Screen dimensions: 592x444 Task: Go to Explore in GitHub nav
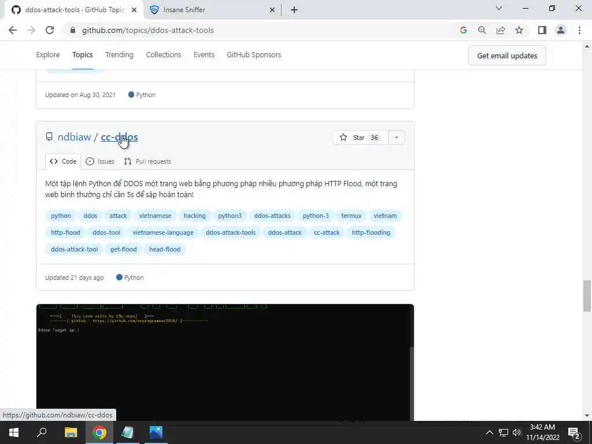click(48, 55)
